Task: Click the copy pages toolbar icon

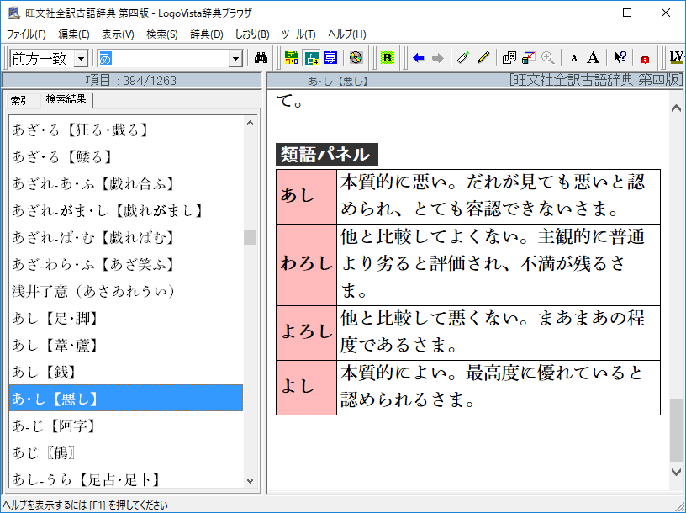Action: point(509,57)
